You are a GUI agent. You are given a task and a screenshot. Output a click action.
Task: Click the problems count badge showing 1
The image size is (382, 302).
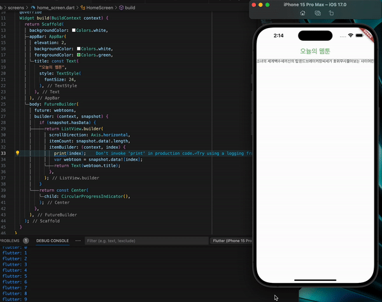pyautogui.click(x=26, y=241)
